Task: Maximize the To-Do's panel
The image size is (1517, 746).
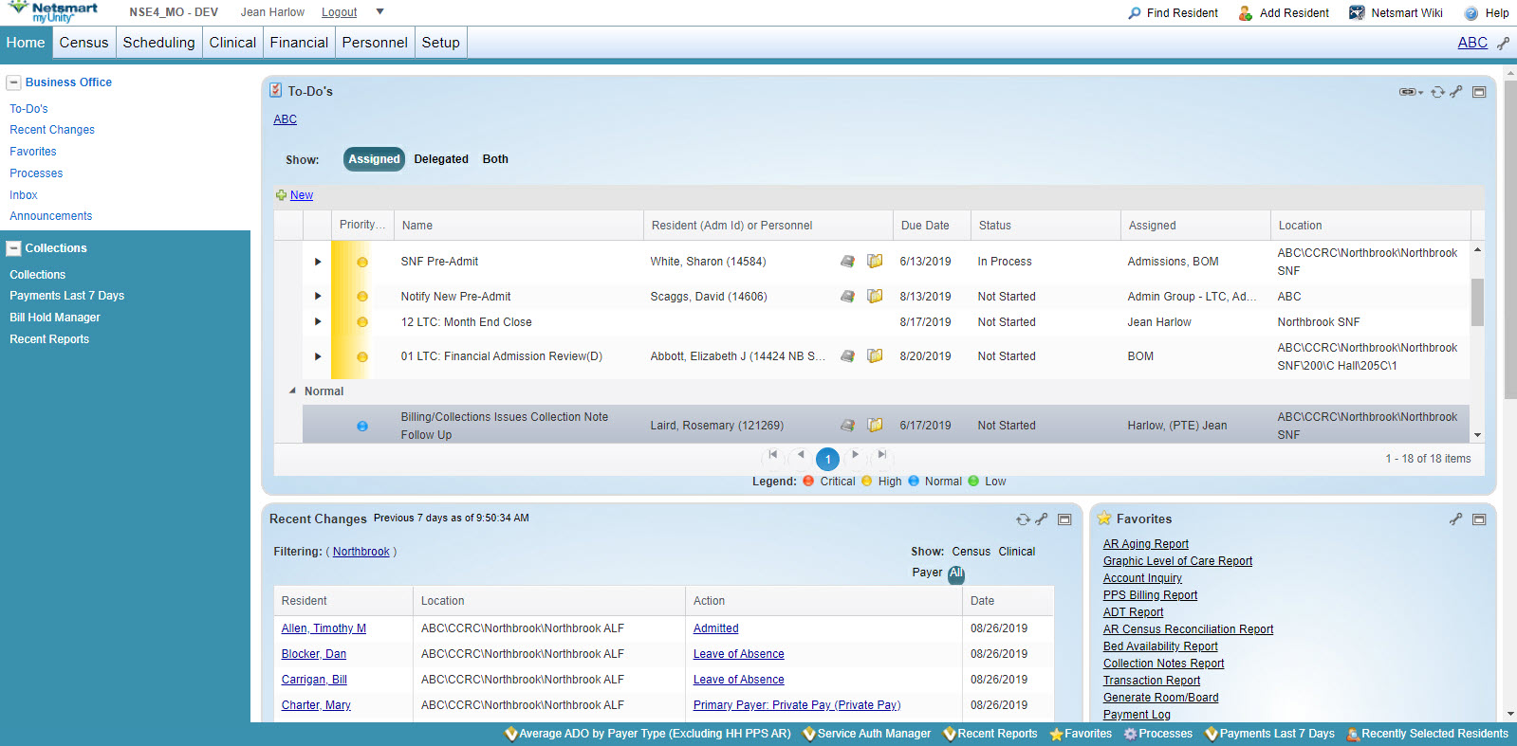Action: point(1479,92)
